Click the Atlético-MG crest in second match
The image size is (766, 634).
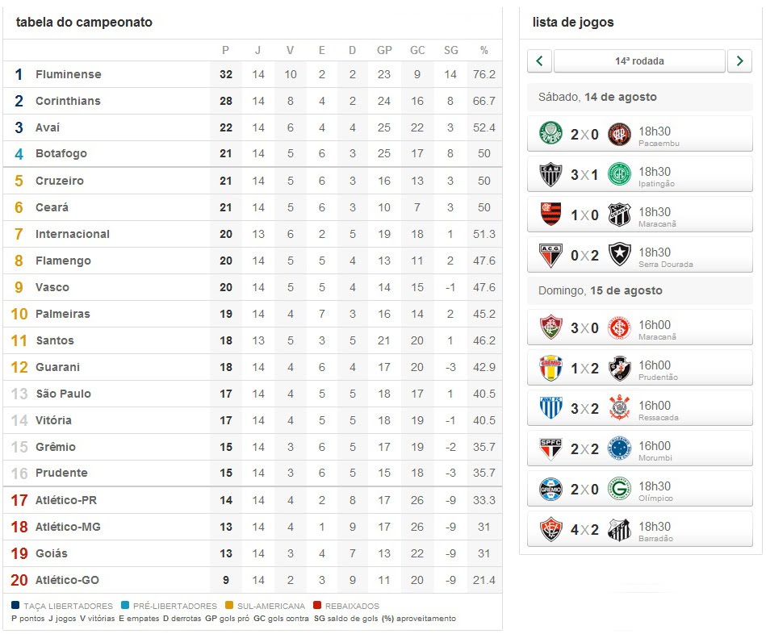(x=550, y=174)
